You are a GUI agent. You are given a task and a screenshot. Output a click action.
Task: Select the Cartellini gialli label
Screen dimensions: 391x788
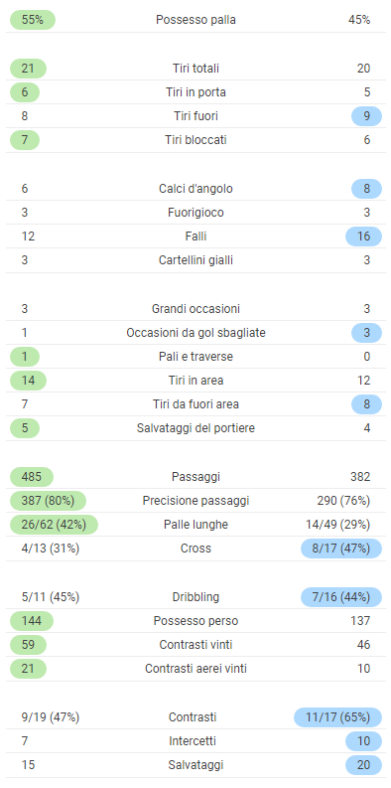coord(195,260)
